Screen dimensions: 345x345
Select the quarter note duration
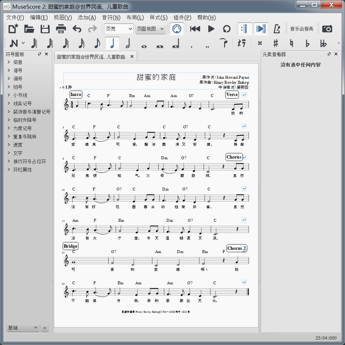tap(113, 43)
